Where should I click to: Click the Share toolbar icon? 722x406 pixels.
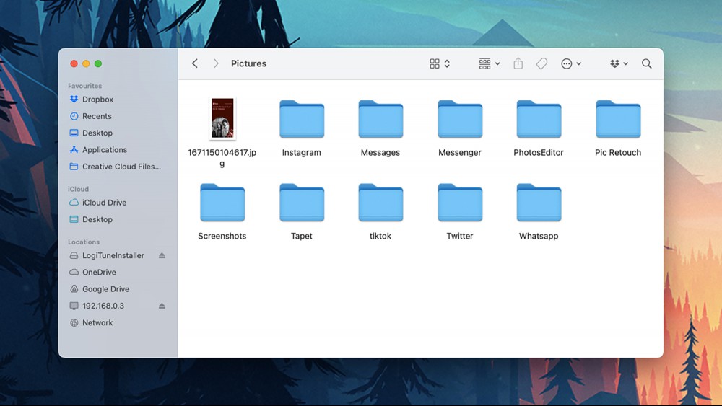click(x=518, y=63)
